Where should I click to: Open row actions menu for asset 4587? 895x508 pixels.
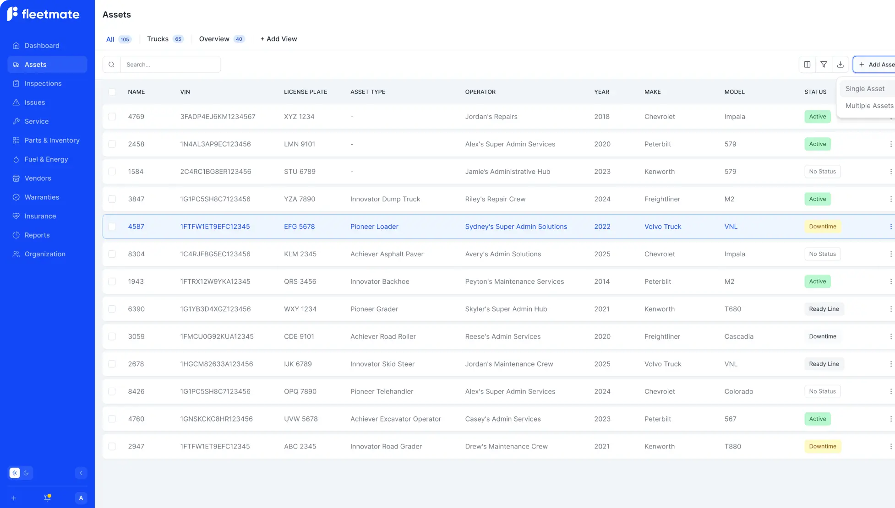(890, 227)
